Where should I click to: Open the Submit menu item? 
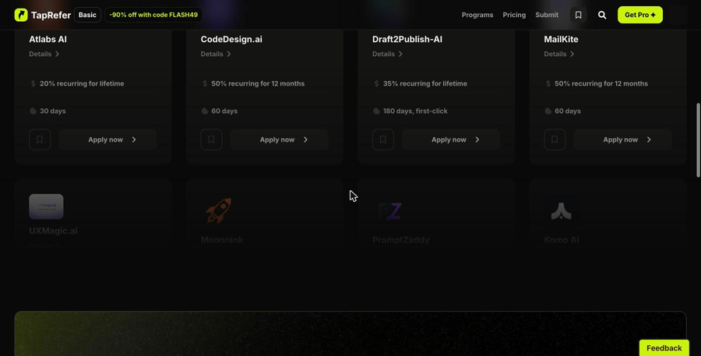coord(547,15)
